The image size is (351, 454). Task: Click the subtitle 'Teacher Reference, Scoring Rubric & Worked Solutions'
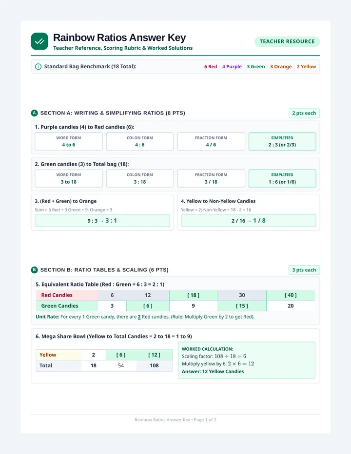[x=123, y=48]
